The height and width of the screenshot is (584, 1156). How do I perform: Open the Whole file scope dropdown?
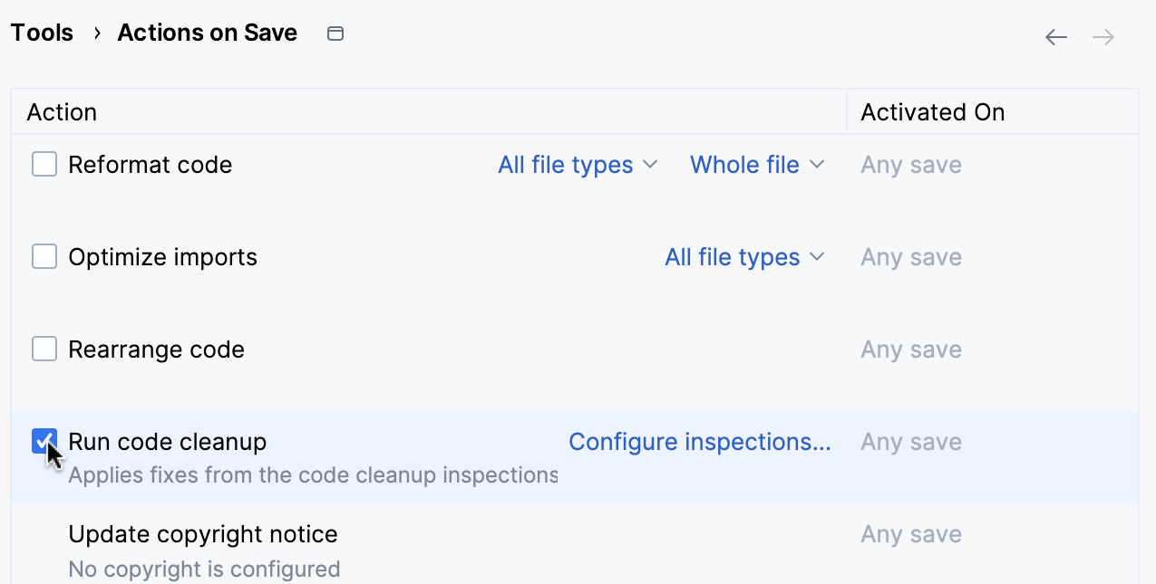[744, 165]
